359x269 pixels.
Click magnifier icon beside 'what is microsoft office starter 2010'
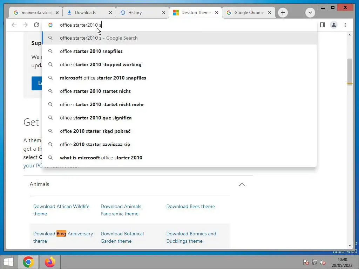tap(50, 158)
